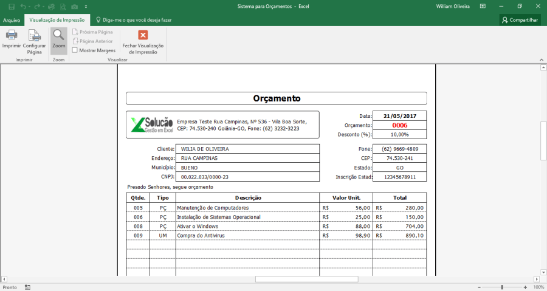This screenshot has width=547, height=291.
Task: Click total value 890,10
Action: pos(415,236)
